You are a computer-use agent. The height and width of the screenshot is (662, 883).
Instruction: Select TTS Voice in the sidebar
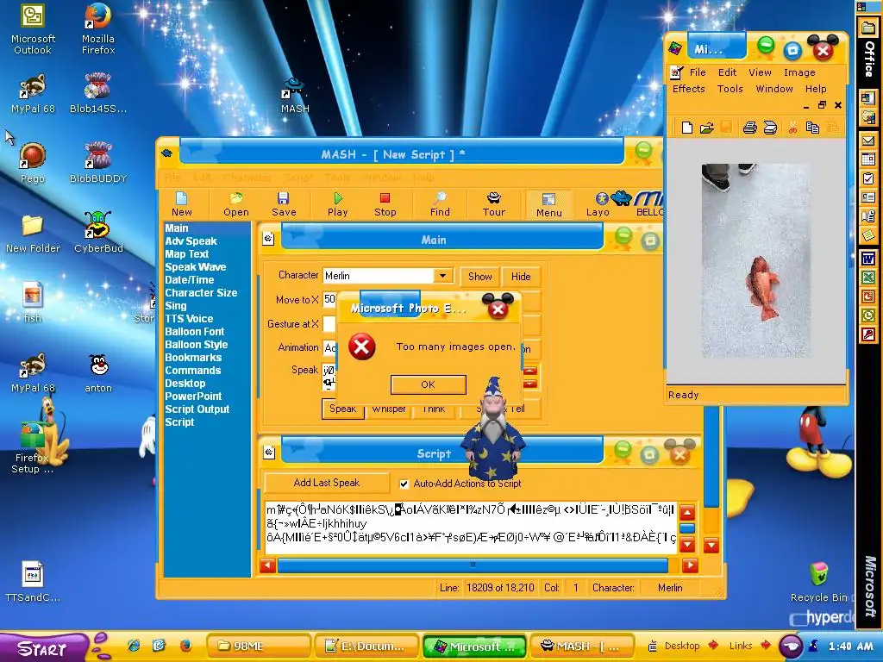tap(189, 319)
